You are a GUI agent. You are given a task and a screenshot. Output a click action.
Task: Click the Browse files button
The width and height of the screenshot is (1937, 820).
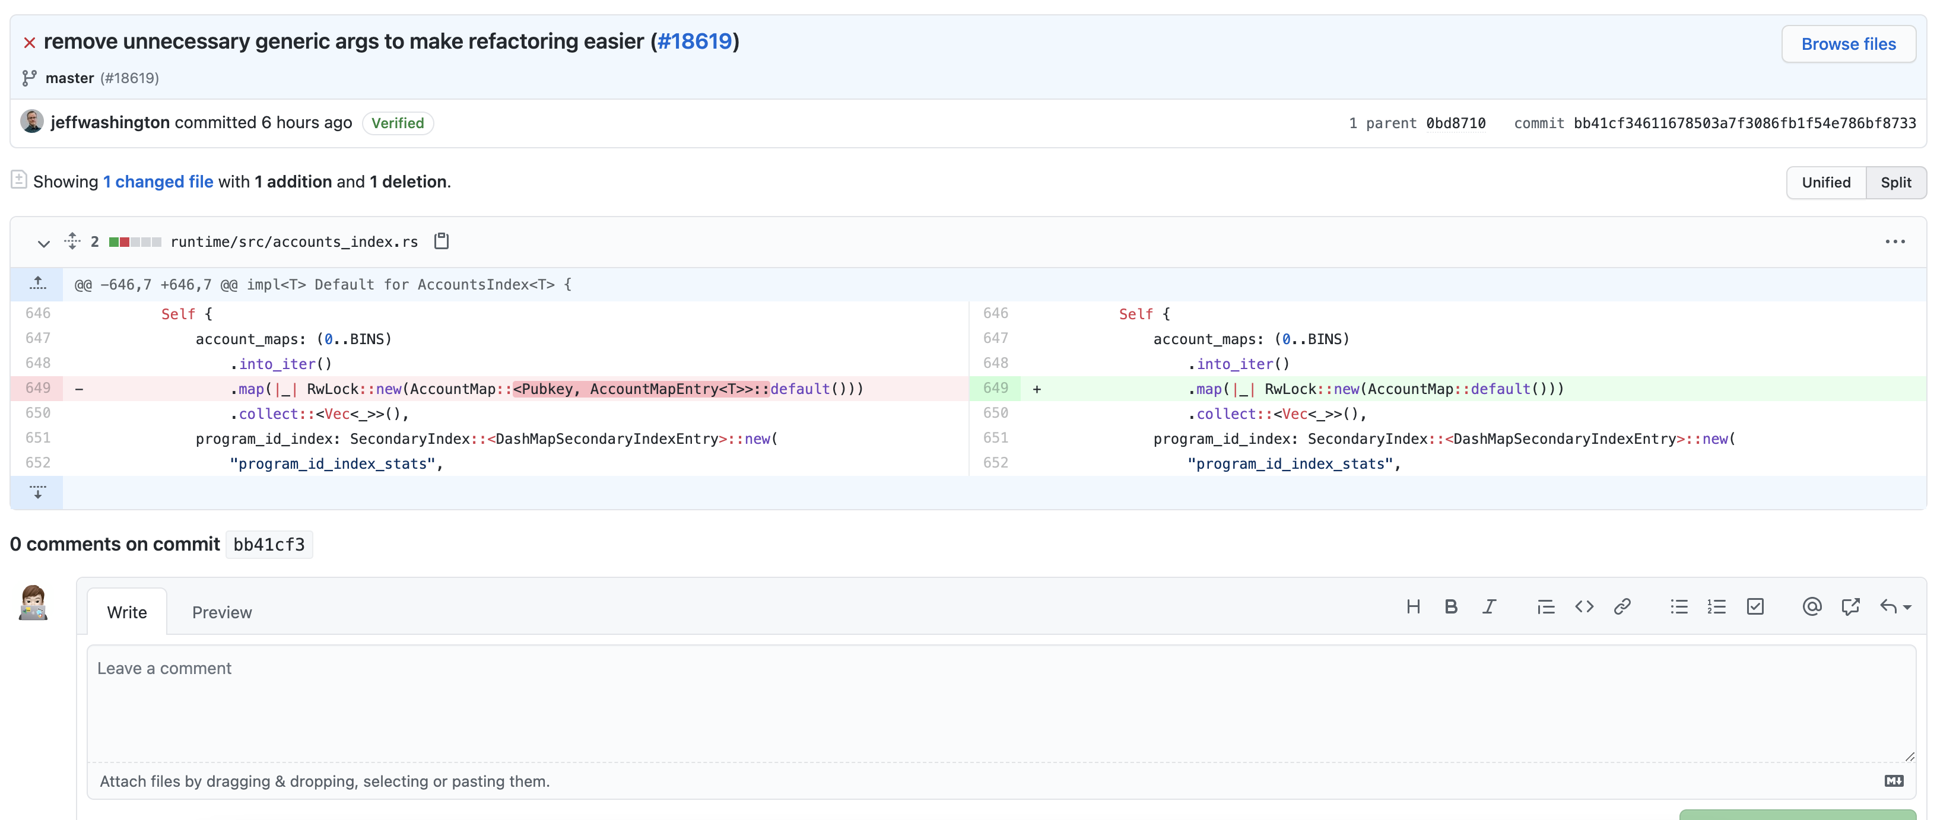pyautogui.click(x=1847, y=45)
